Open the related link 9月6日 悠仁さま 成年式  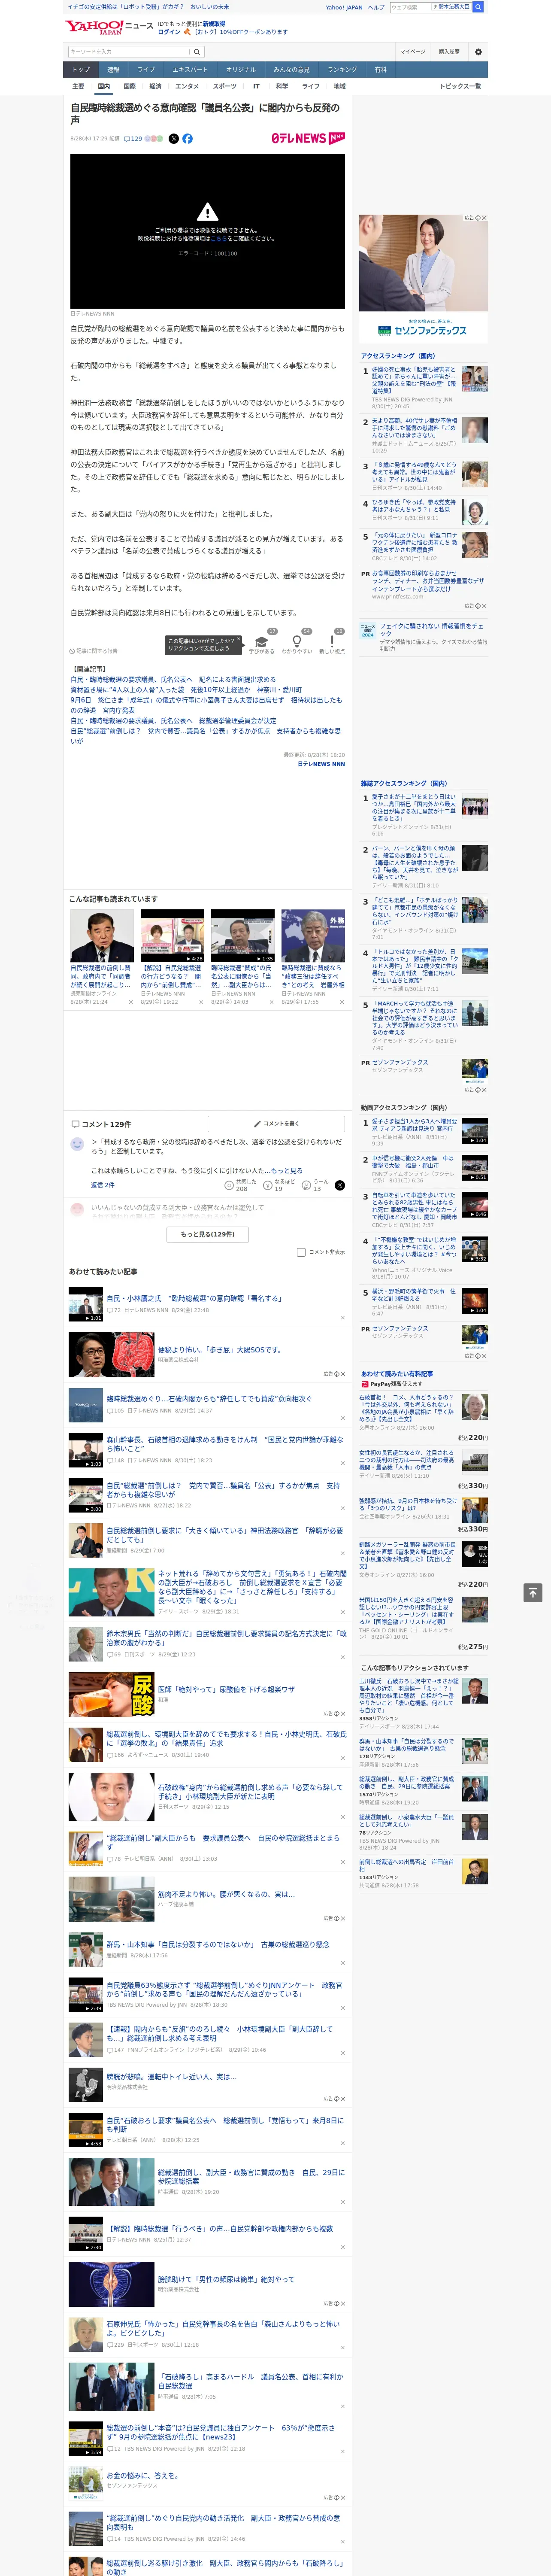(x=205, y=705)
